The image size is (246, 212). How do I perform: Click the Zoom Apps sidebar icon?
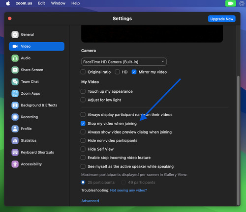click(15, 93)
